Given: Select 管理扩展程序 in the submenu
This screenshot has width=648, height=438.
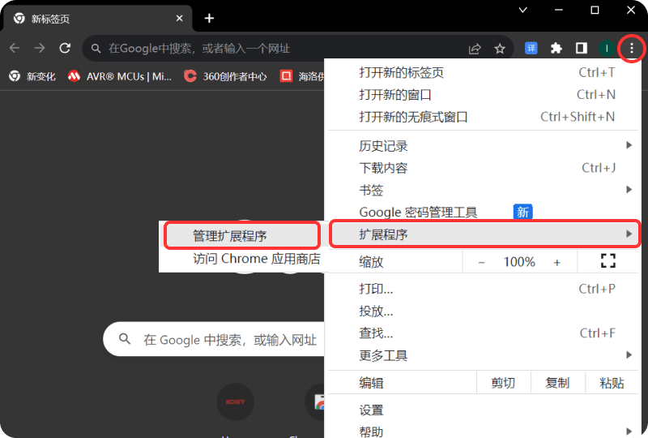Looking at the screenshot, I should [242, 235].
